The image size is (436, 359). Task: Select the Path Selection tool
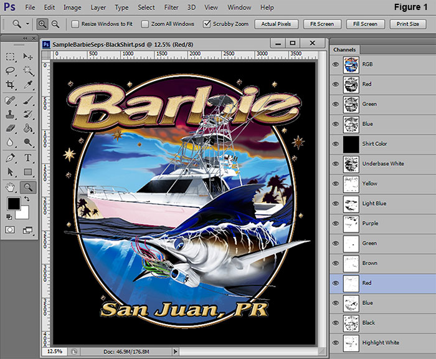click(x=11, y=172)
